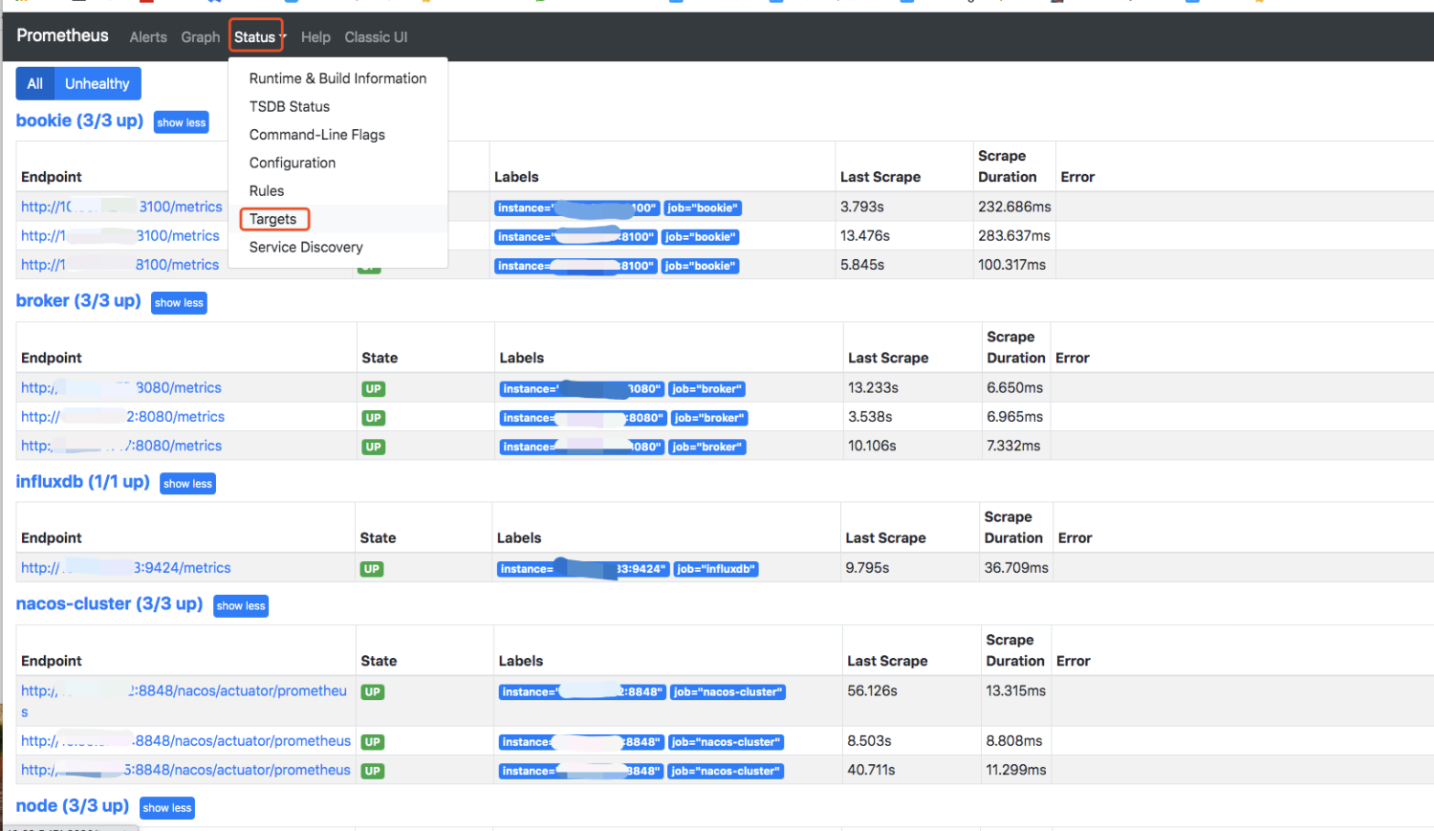Click UP badge of influxdb row

[x=372, y=569]
